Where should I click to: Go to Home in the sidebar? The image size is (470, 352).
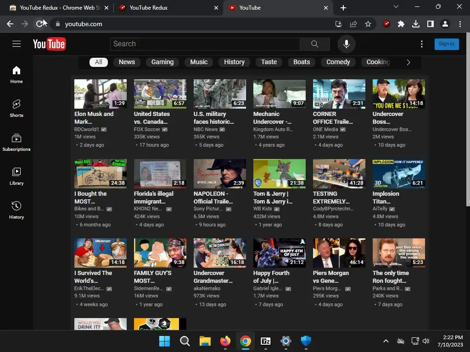pyautogui.click(x=17, y=75)
